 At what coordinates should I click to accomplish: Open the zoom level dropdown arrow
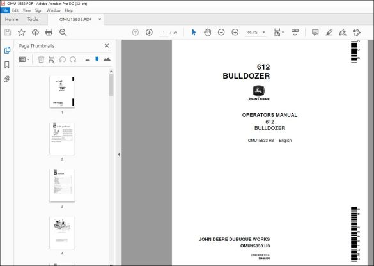tap(263, 32)
